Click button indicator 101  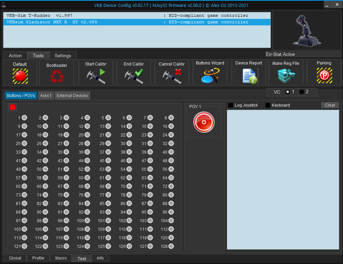(x=108, y=220)
